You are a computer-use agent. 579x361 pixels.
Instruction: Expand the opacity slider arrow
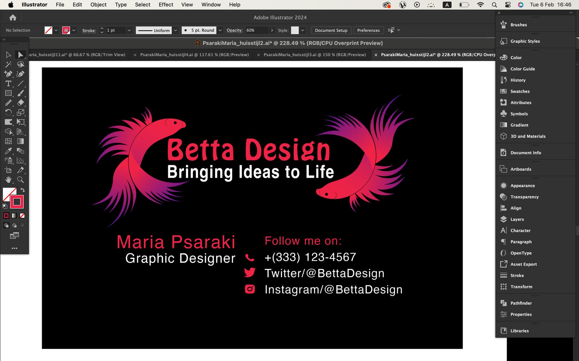point(272,30)
